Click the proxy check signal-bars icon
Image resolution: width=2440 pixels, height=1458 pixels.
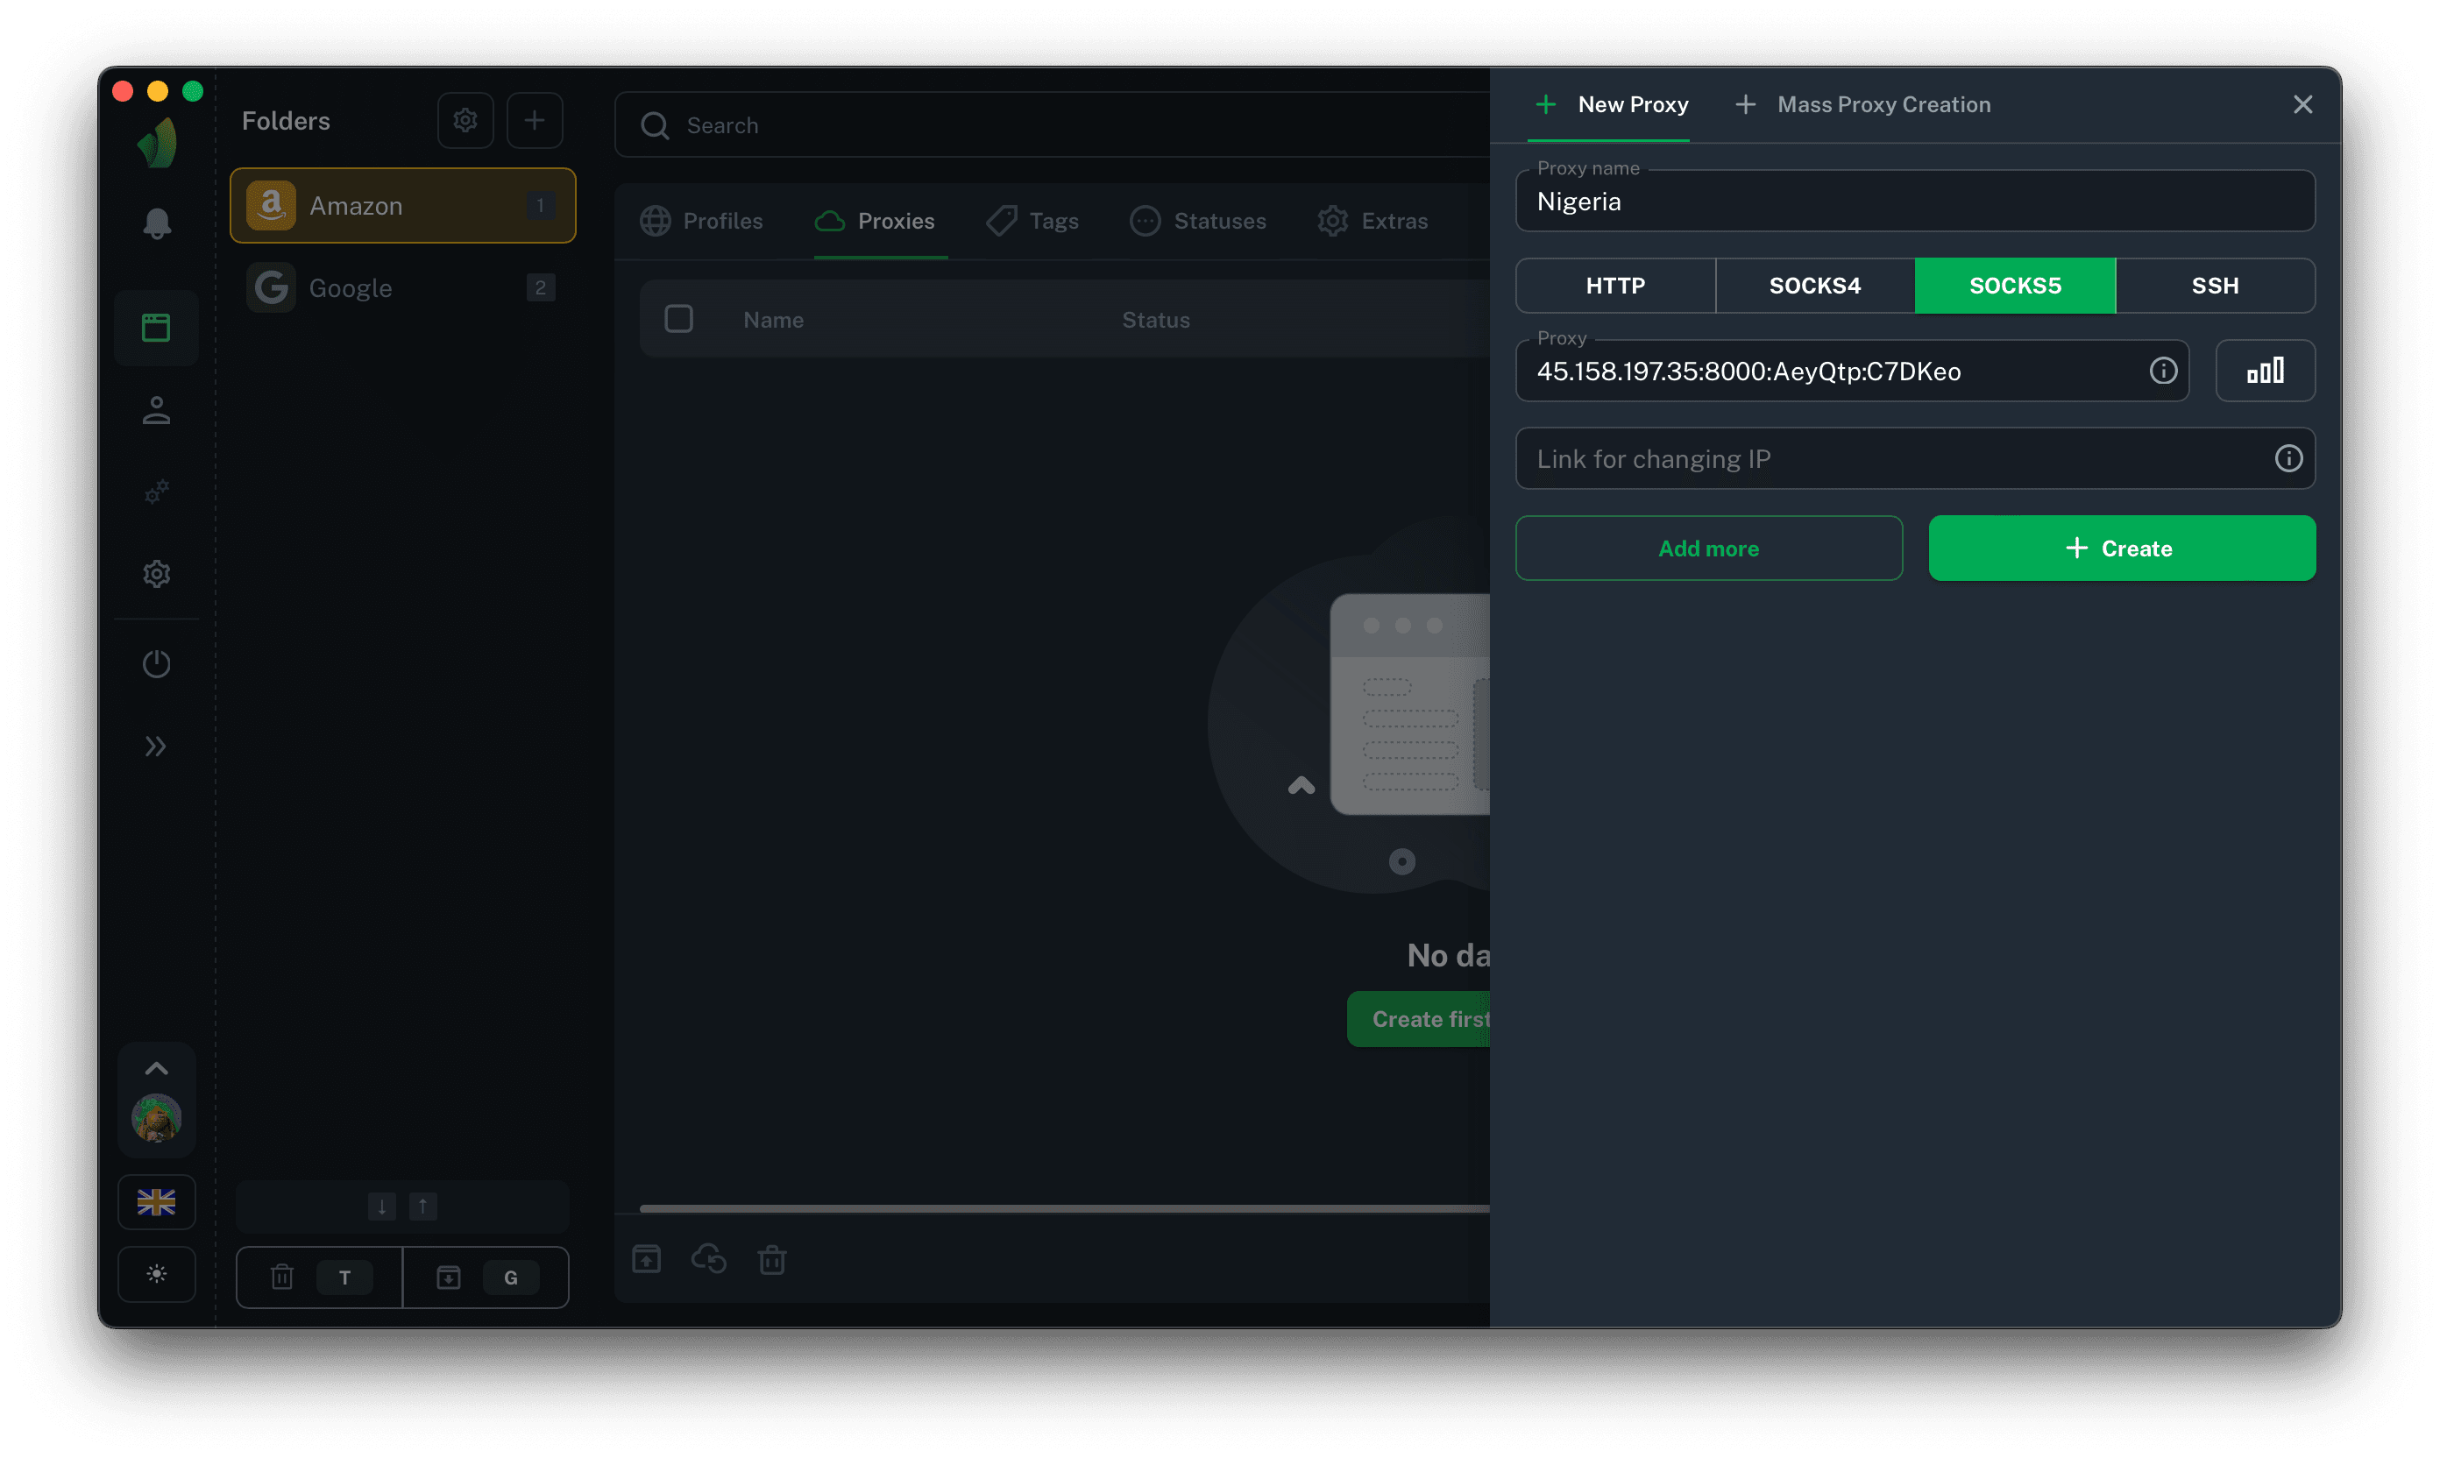click(2264, 372)
